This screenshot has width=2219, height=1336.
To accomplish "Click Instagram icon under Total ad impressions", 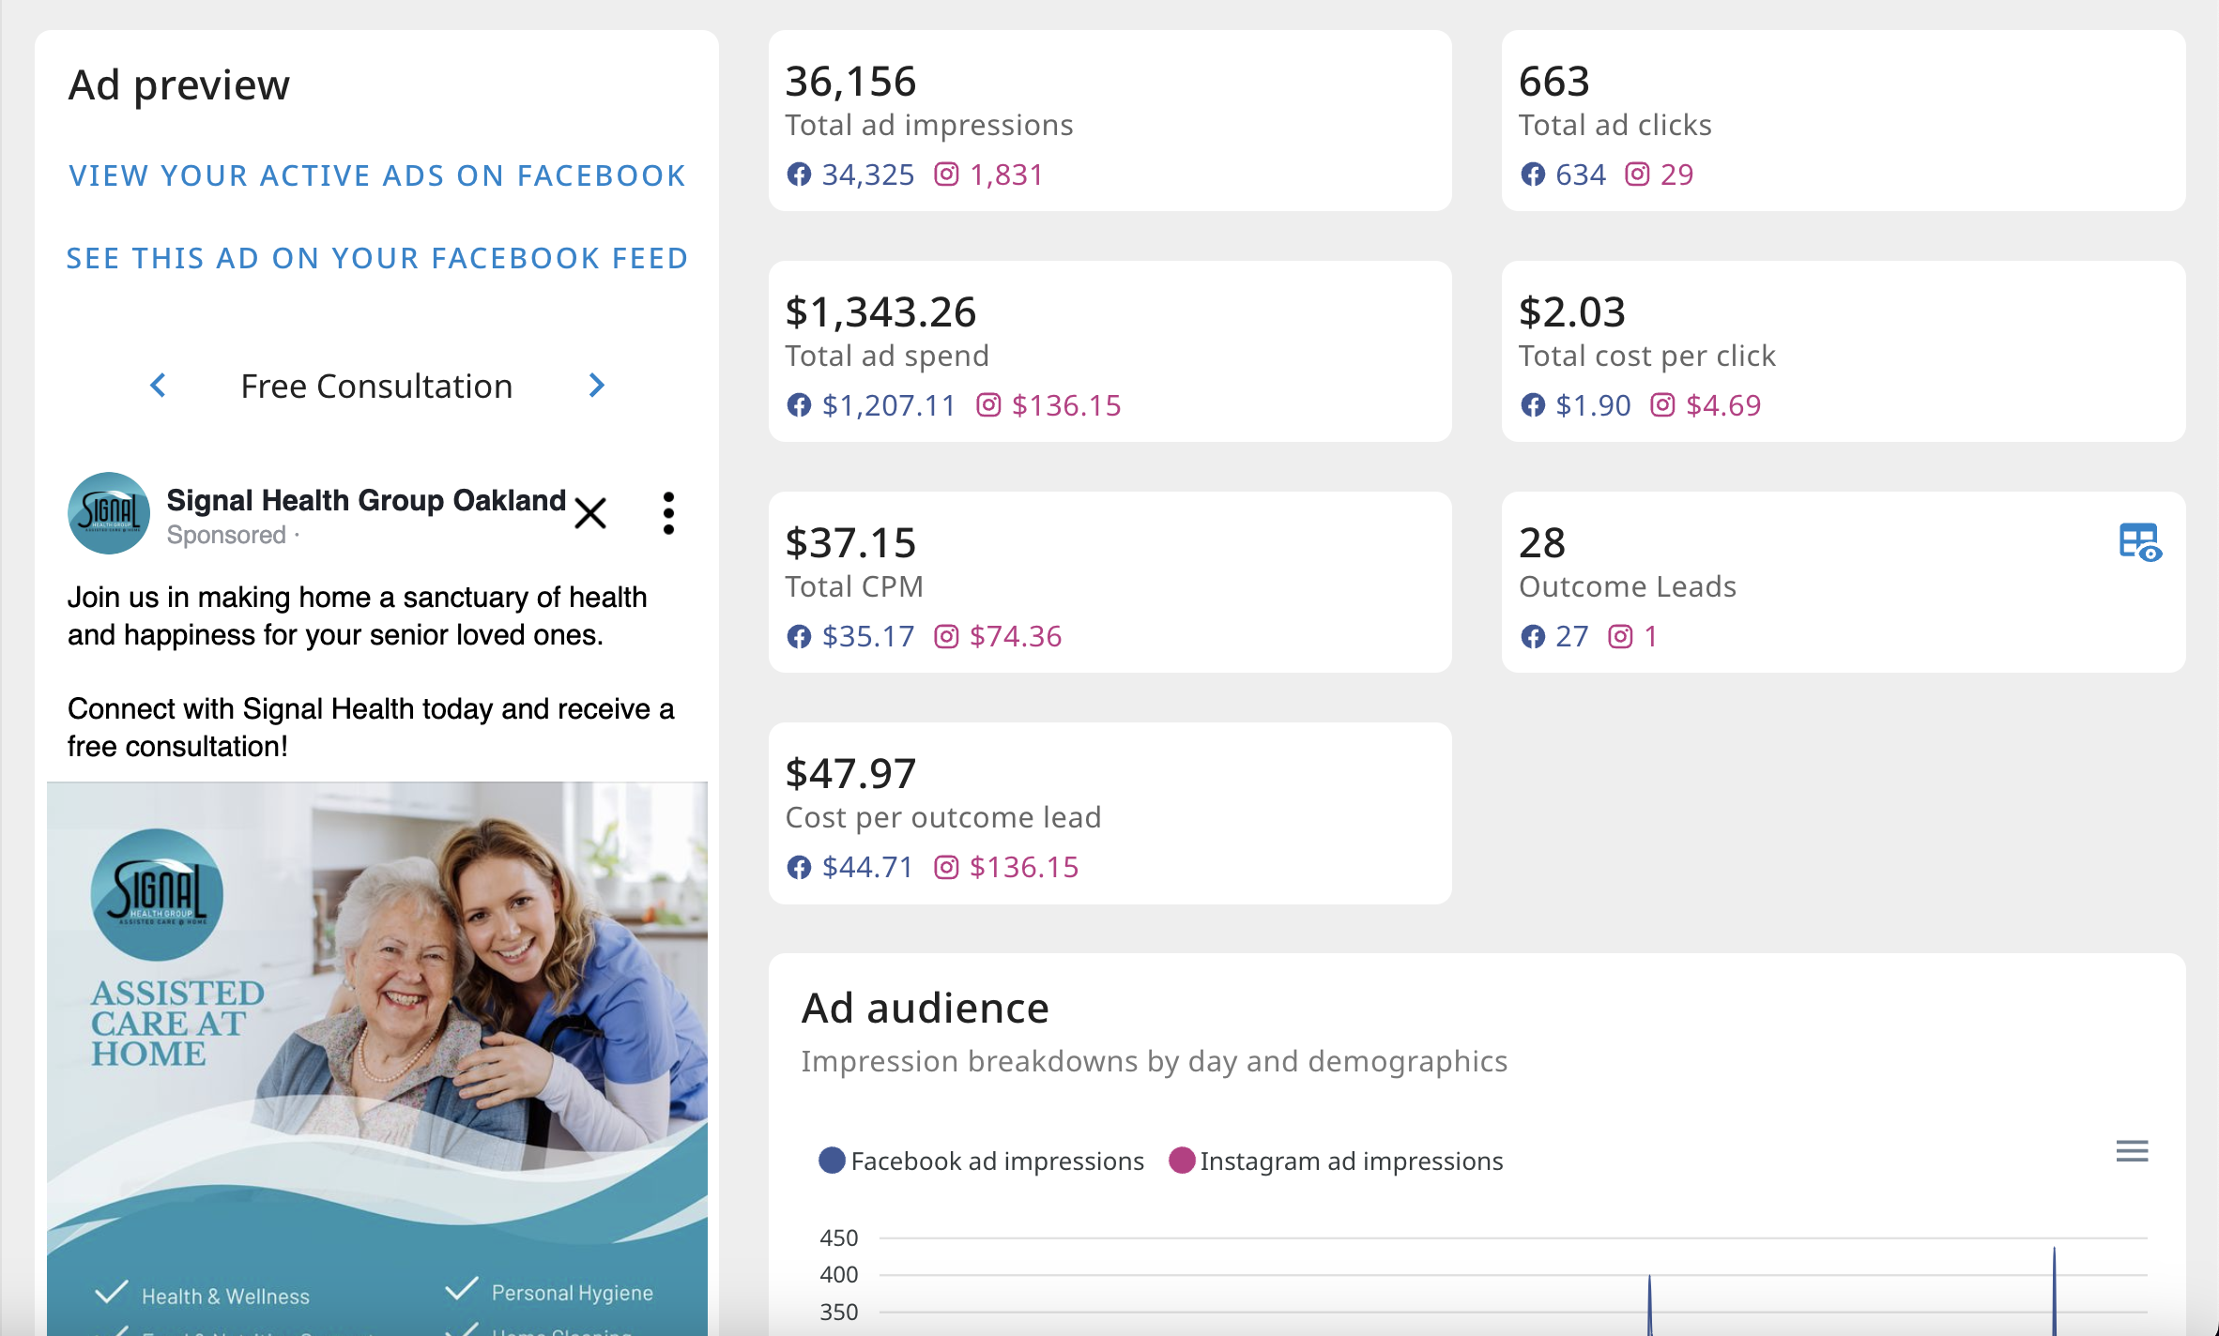I will coord(946,175).
